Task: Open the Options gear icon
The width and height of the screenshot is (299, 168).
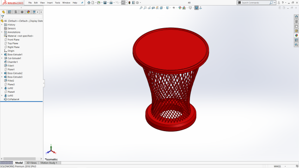Action: click(x=137, y=3)
